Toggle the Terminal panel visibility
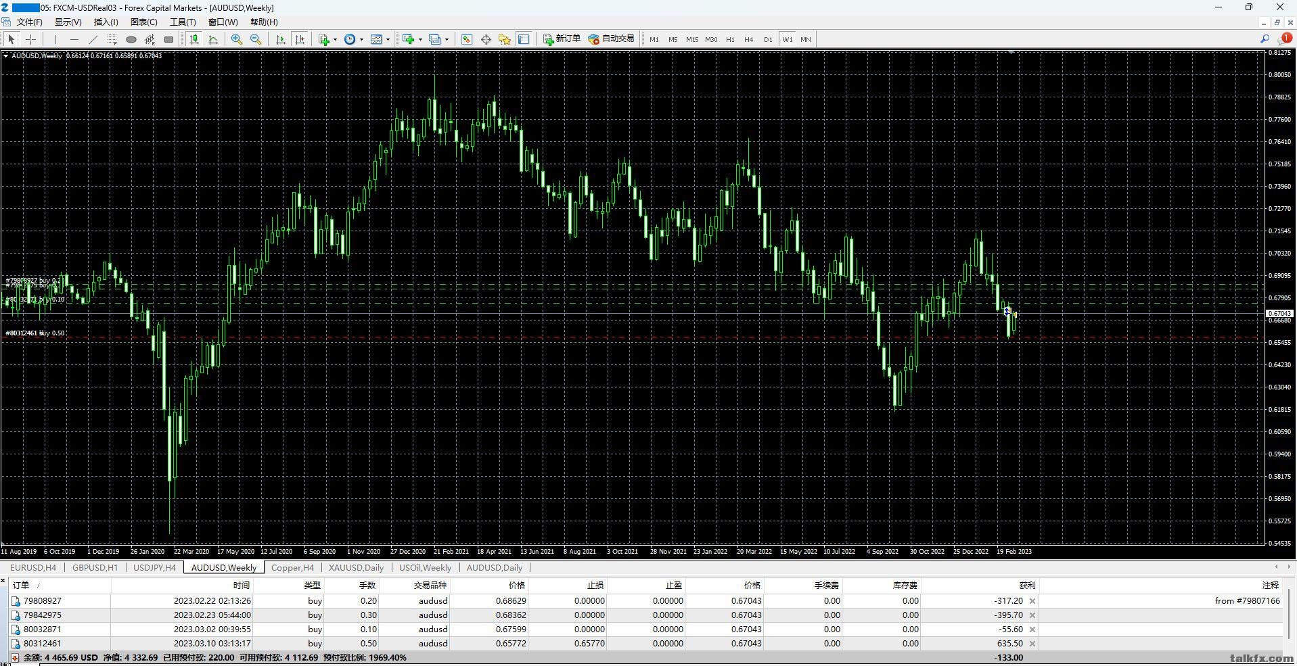 [524, 39]
